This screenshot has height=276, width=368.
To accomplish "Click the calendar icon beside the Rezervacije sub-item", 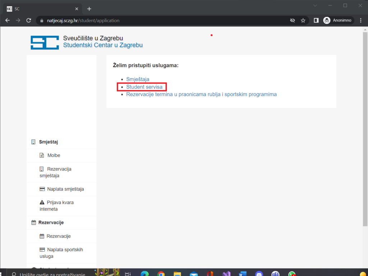I will (42, 236).
